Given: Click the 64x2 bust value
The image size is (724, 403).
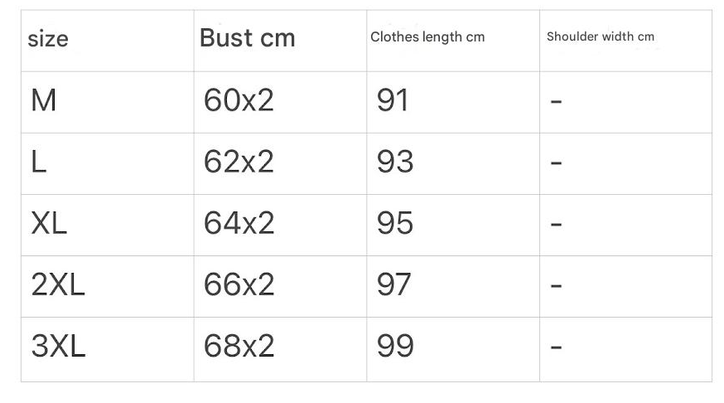Looking at the screenshot, I should pyautogui.click(x=239, y=223).
